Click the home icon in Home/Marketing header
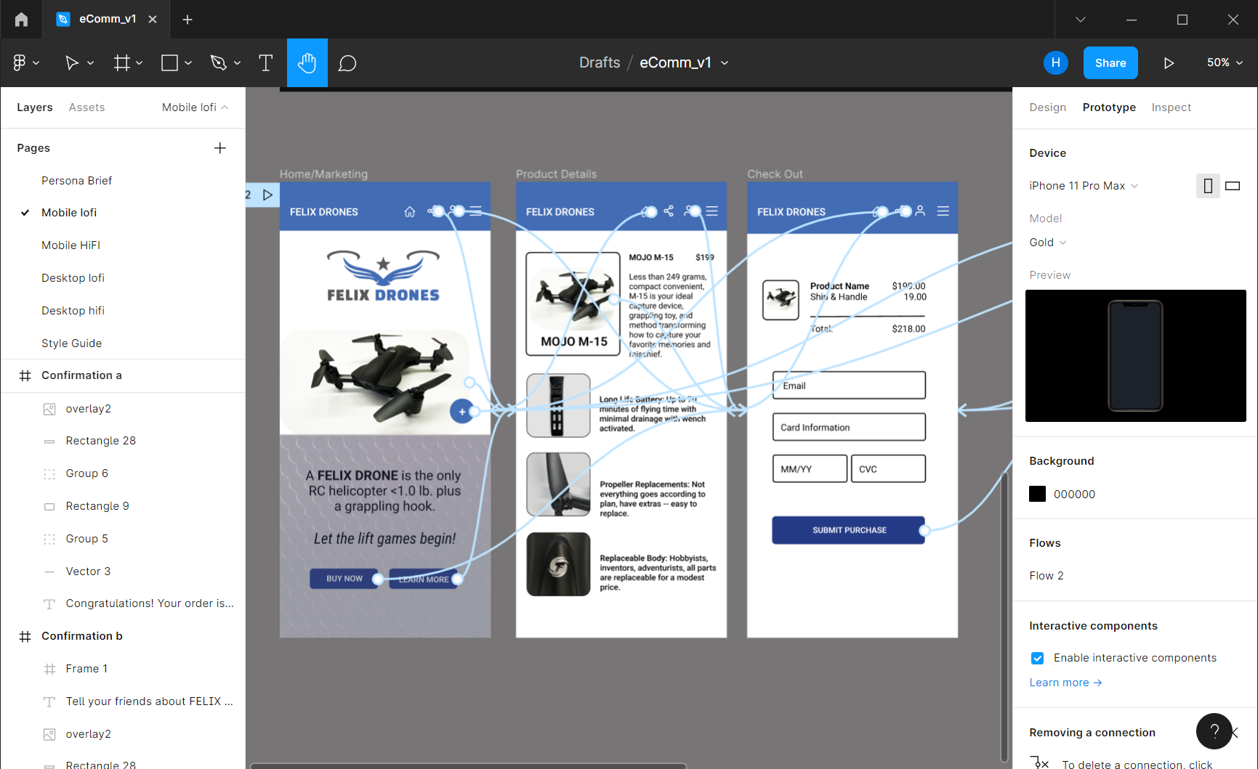This screenshot has height=769, width=1258. point(410,211)
